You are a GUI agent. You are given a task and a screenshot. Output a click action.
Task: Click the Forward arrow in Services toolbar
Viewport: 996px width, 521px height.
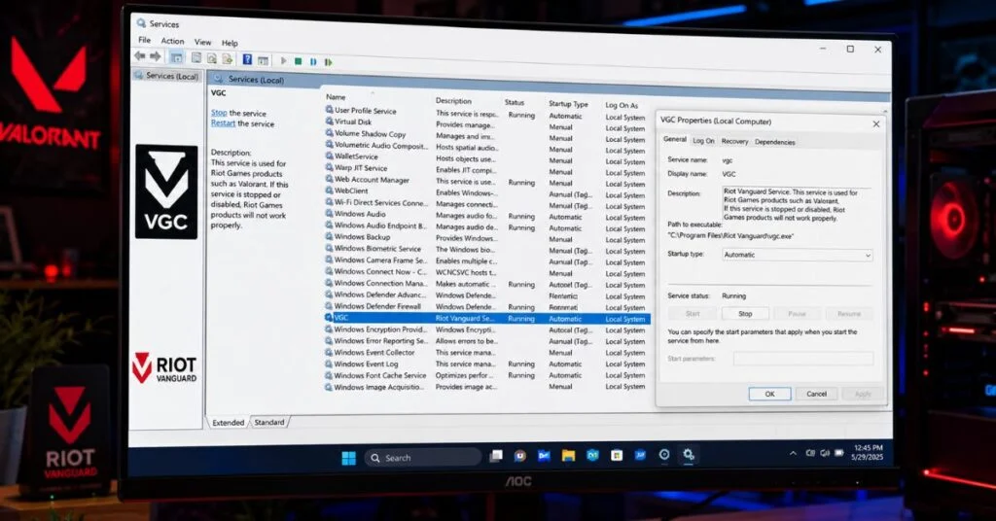[155, 57]
